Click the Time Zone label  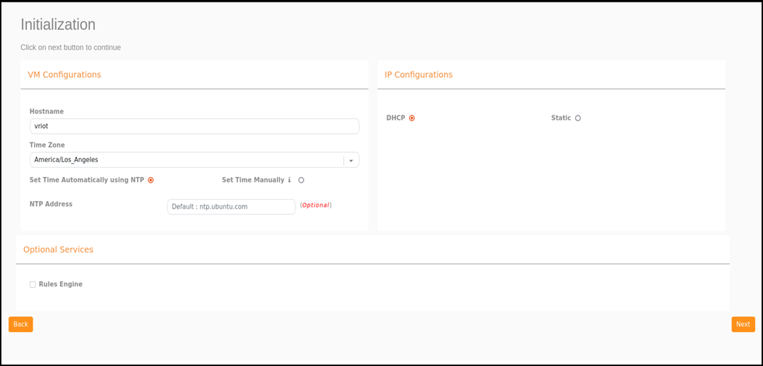point(48,145)
